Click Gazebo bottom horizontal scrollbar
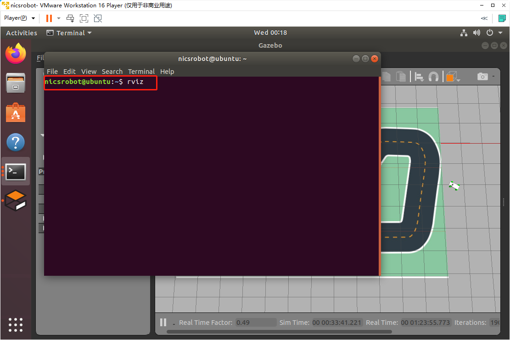The image size is (510, 340). click(279, 332)
